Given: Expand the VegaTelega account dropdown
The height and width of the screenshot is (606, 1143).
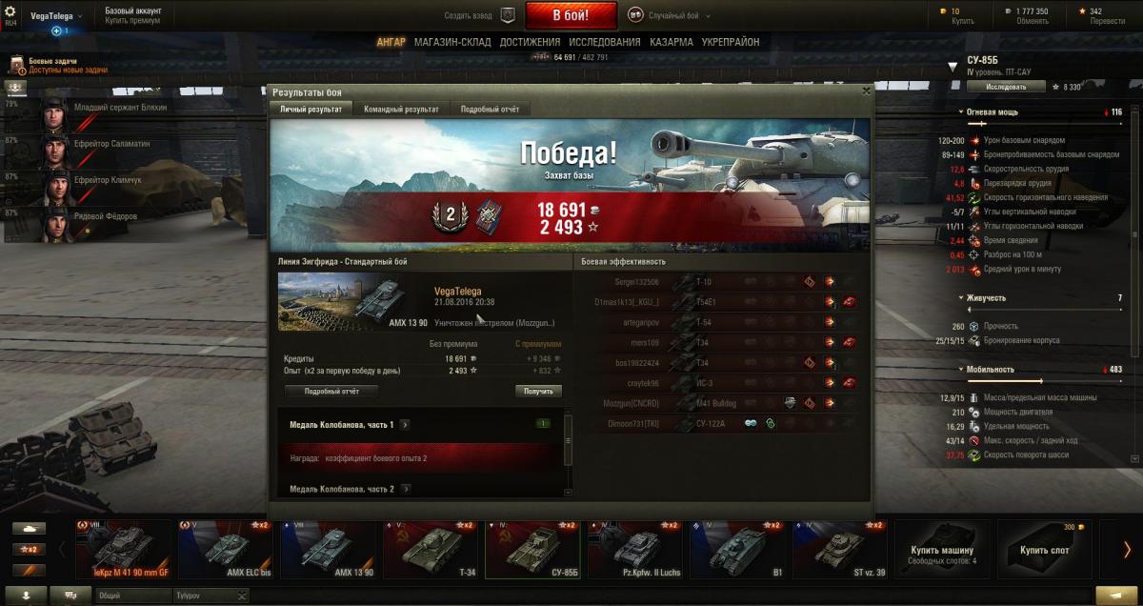Looking at the screenshot, I should (x=56, y=16).
